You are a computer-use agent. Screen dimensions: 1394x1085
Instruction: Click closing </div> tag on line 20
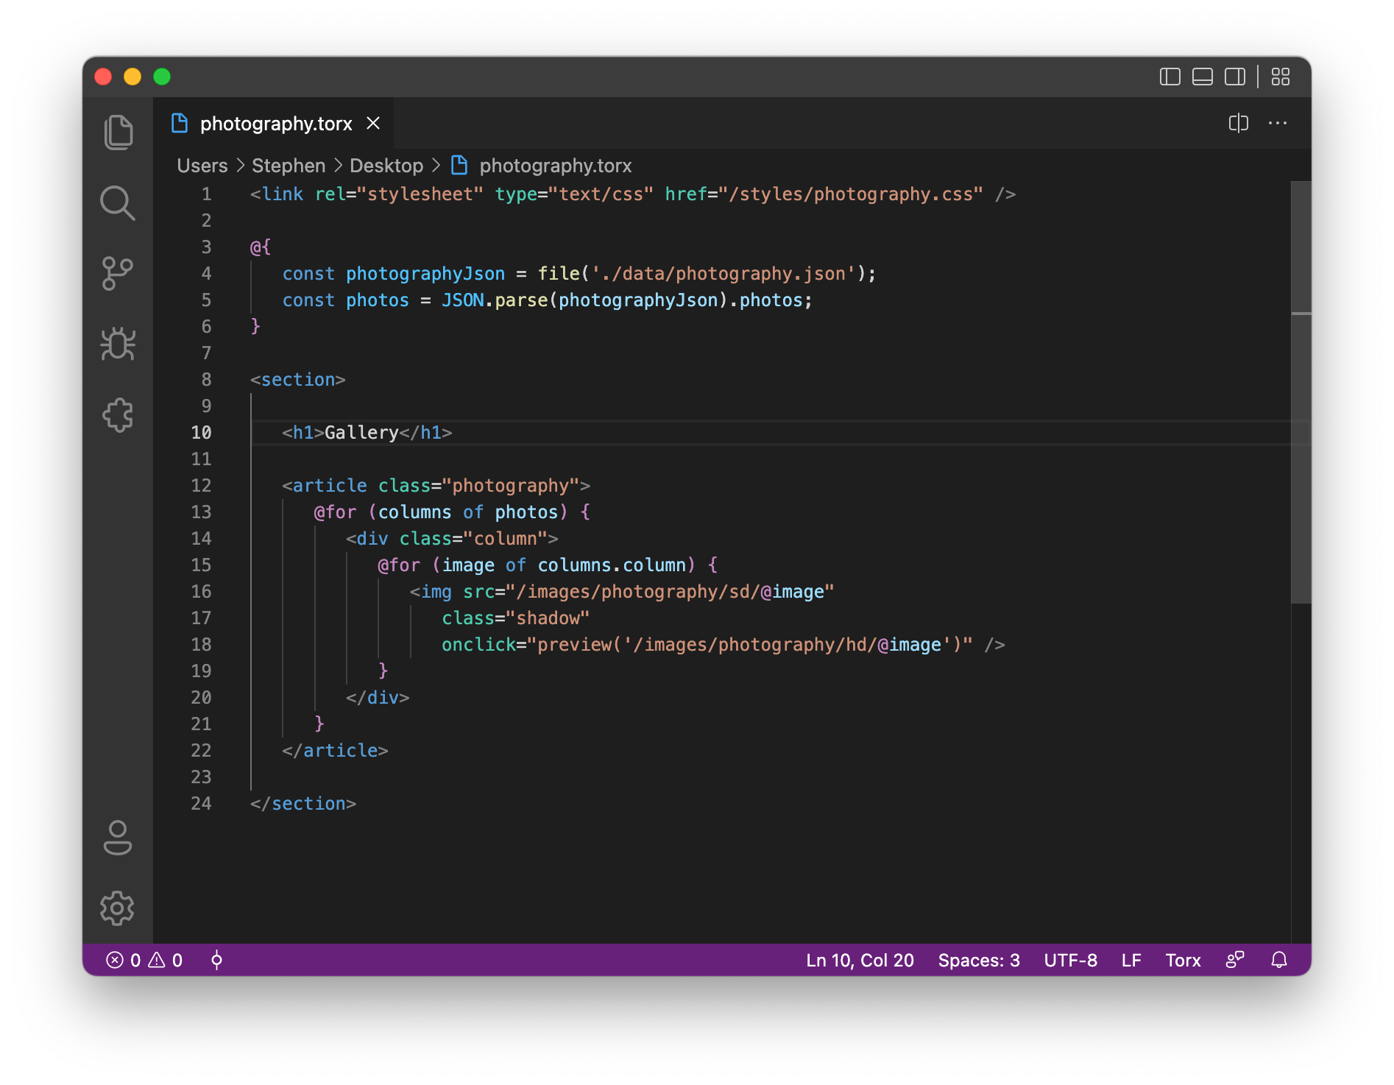click(378, 698)
